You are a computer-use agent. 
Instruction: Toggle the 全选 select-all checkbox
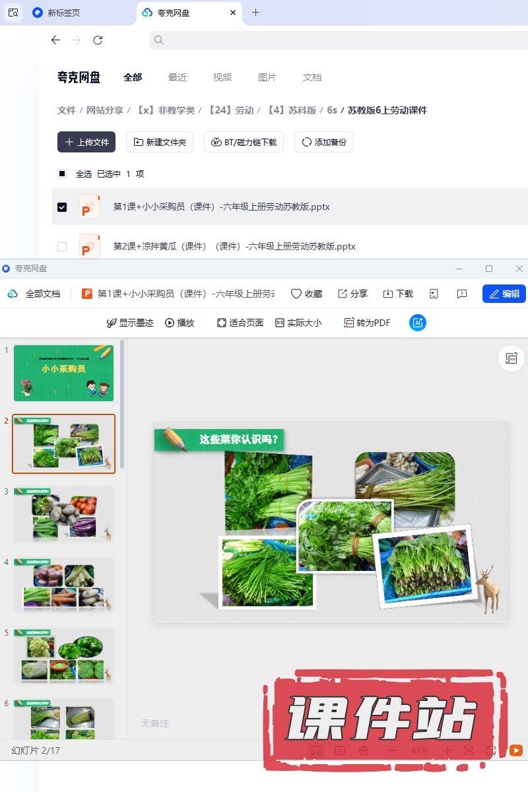[x=62, y=174]
